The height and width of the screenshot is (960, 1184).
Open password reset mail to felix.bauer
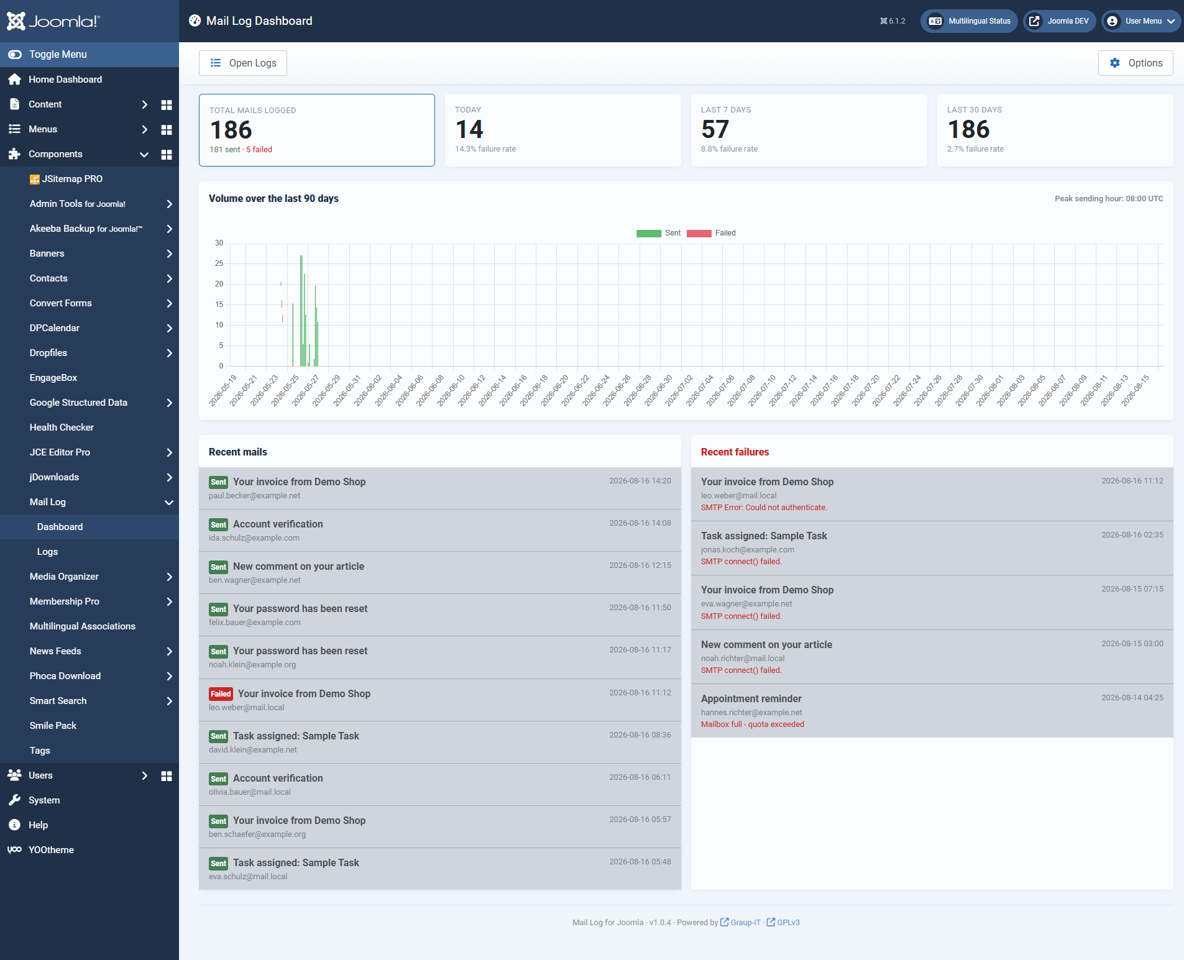(x=440, y=615)
